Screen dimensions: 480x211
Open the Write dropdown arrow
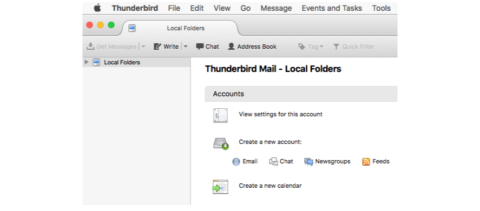point(186,47)
